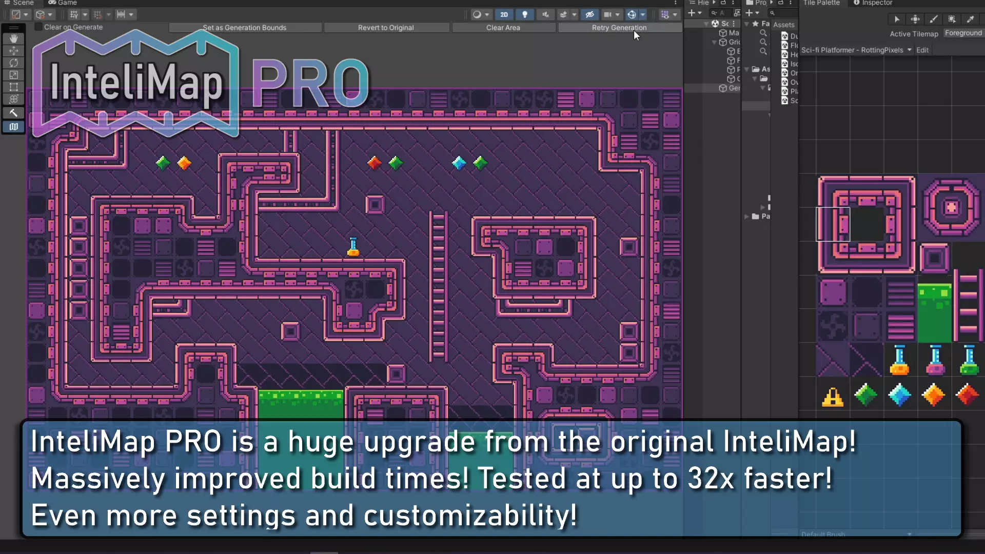Screen dimensions: 985x554
Task: Collapse the Assets folder in Project tree
Action: (x=746, y=69)
